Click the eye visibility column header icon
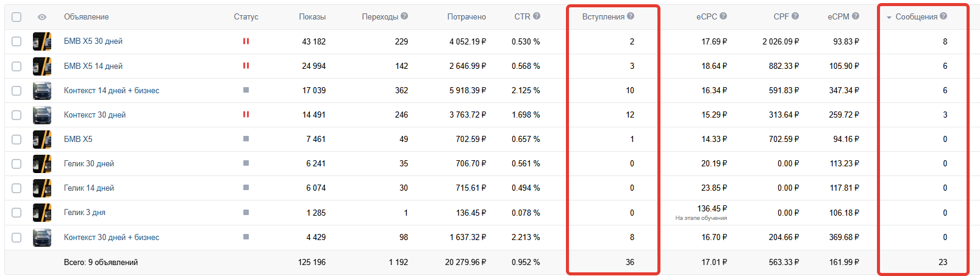The height and width of the screenshot is (276, 980). pos(42,17)
